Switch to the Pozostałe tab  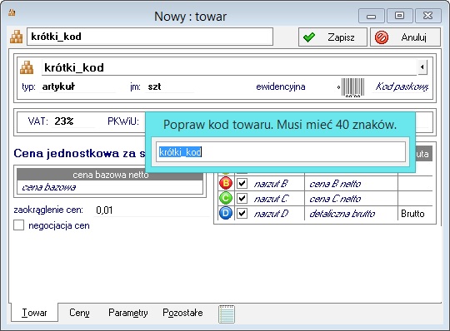[x=182, y=313]
